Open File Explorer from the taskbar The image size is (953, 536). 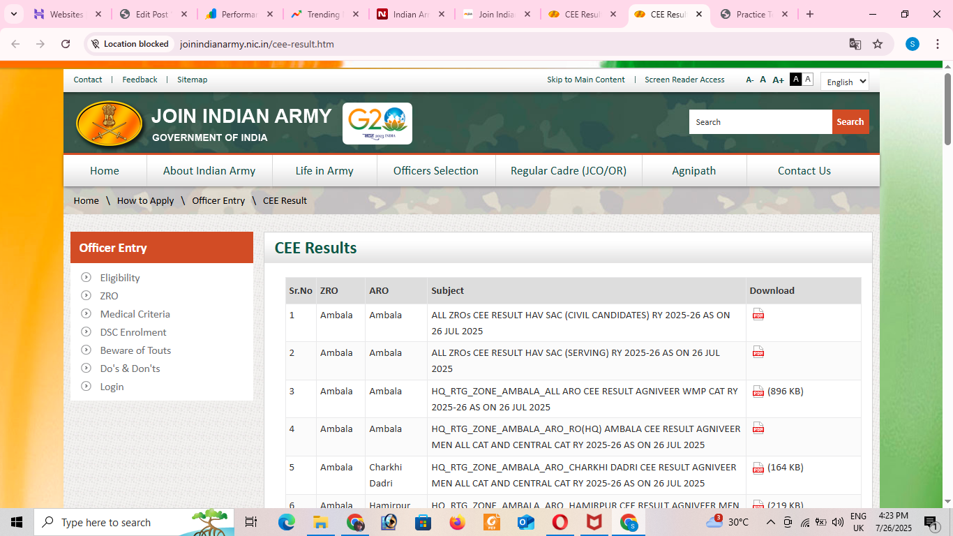pyautogui.click(x=321, y=522)
